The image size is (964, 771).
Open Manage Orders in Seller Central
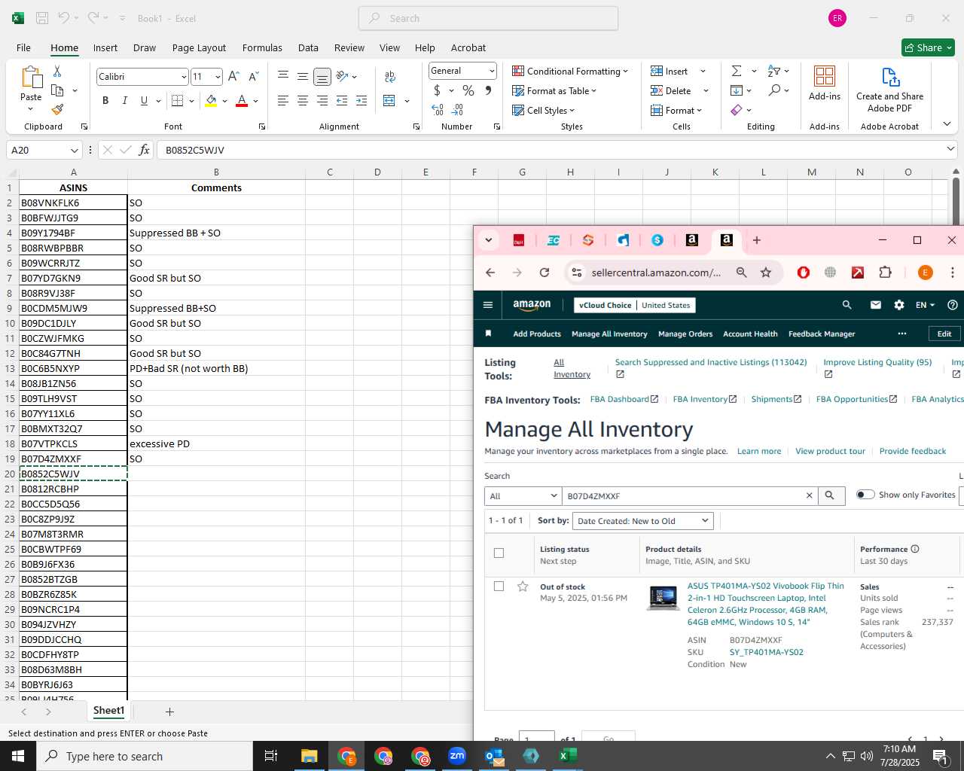pyautogui.click(x=685, y=334)
